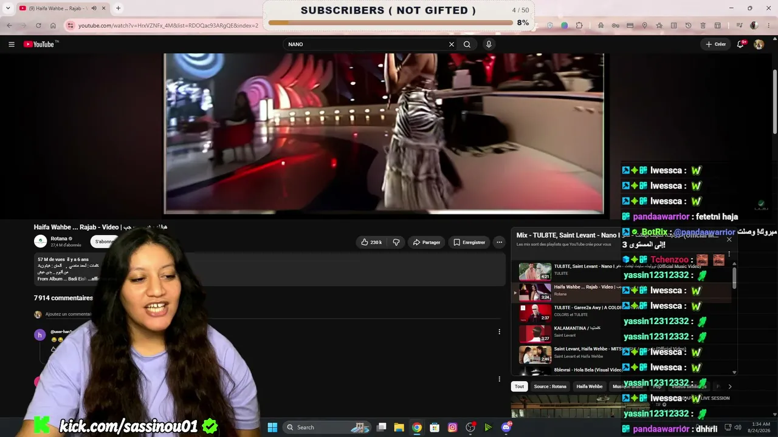Open YouTube notifications bell
The image size is (778, 437).
(x=740, y=44)
